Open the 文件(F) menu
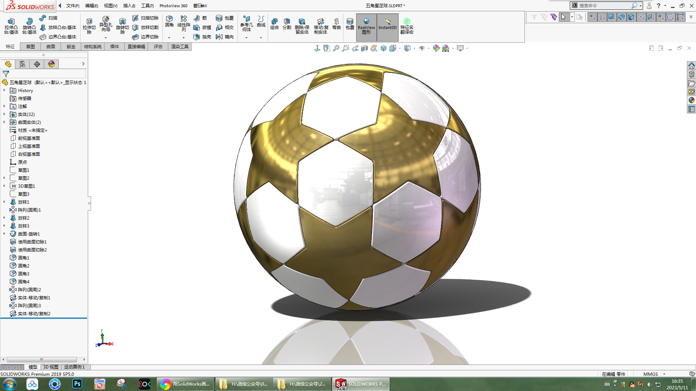The width and height of the screenshot is (696, 391). (x=73, y=6)
